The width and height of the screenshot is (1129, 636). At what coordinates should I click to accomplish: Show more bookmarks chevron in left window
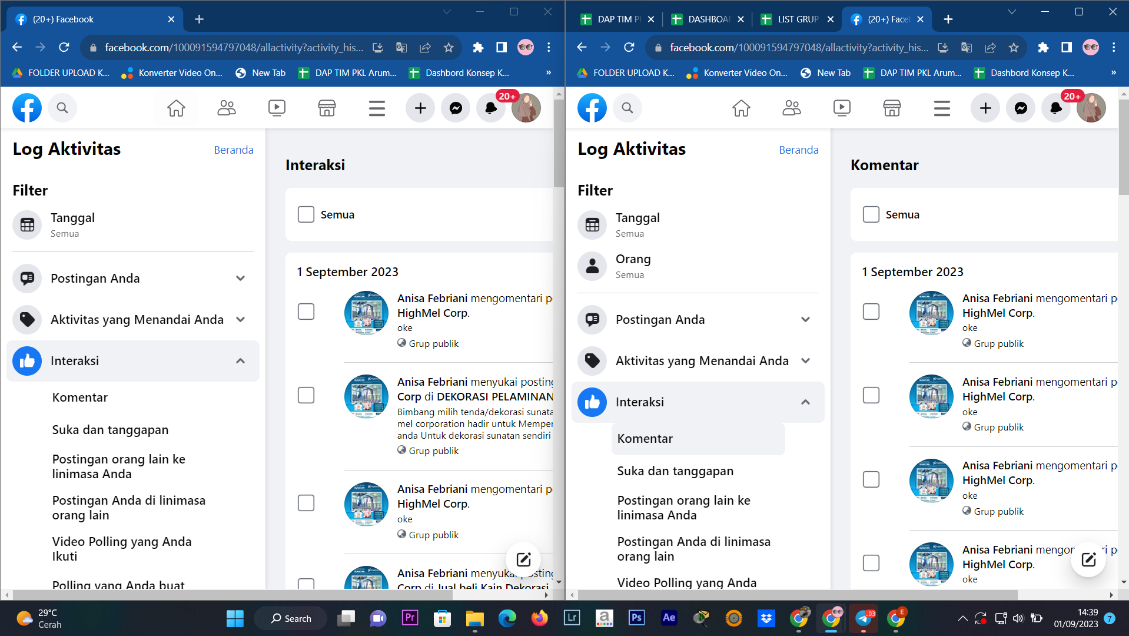[549, 73]
